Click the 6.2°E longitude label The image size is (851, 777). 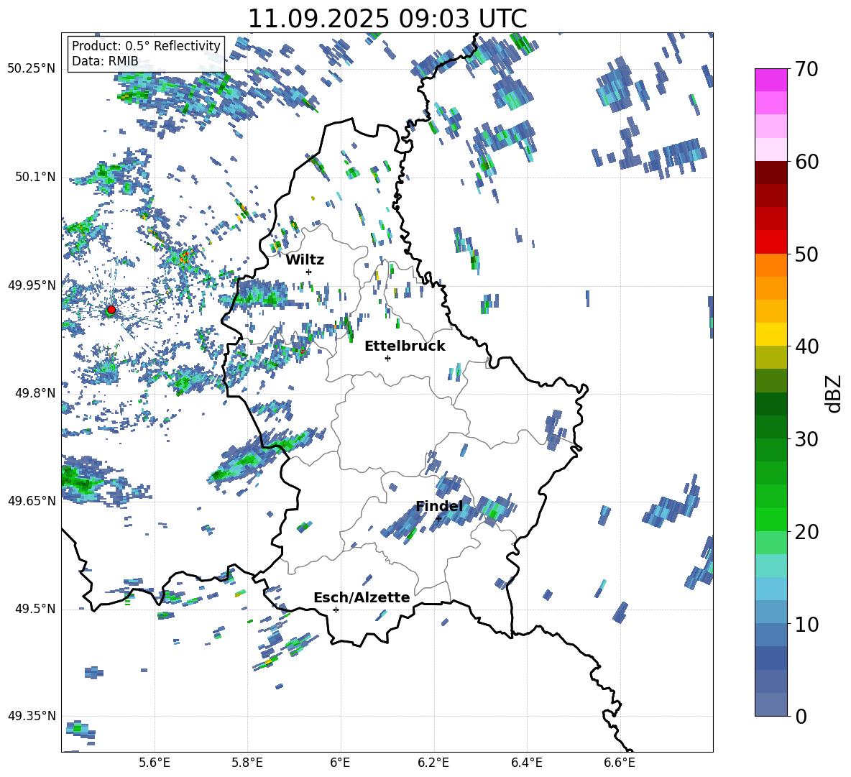pyautogui.click(x=433, y=763)
